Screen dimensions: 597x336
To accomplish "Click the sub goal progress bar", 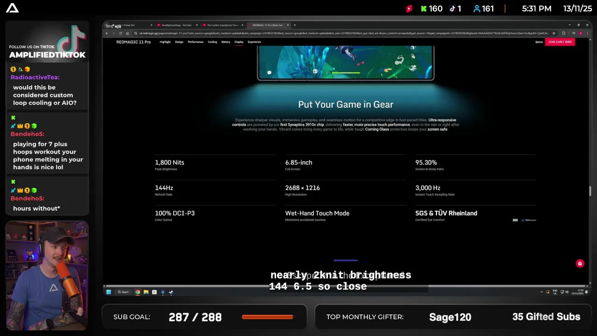I will point(268,317).
